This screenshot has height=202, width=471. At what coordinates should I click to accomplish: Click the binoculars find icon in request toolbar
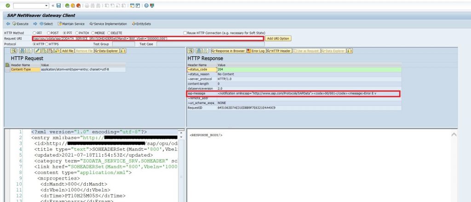[22, 51]
